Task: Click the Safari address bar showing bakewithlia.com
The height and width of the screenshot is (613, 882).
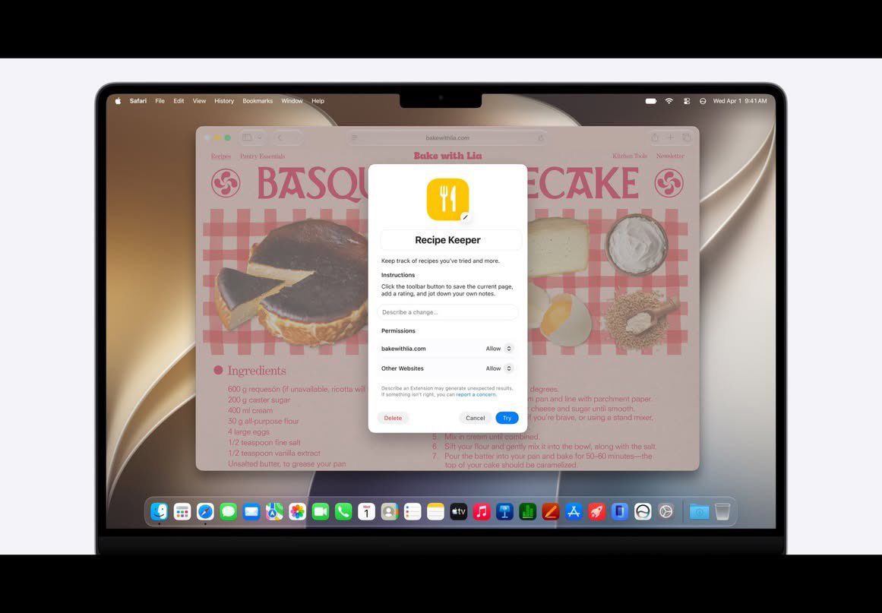Action: 447,137
